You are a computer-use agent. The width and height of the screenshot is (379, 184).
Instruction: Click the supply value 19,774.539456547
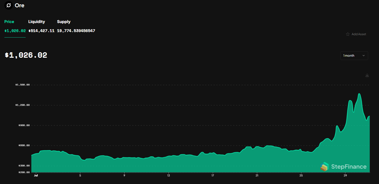(76, 31)
